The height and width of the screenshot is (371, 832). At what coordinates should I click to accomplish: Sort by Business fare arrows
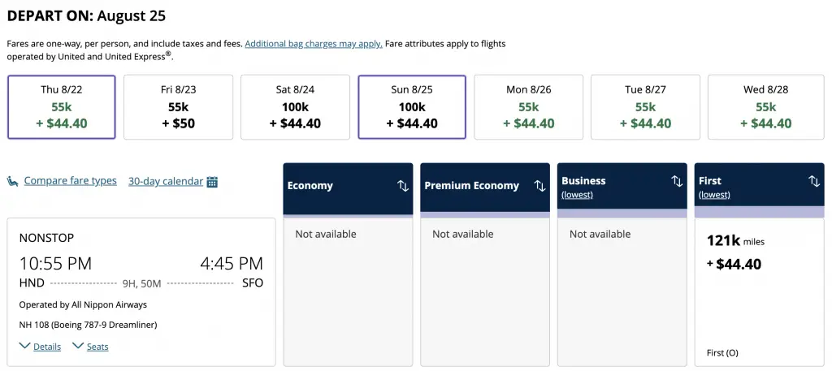click(677, 181)
